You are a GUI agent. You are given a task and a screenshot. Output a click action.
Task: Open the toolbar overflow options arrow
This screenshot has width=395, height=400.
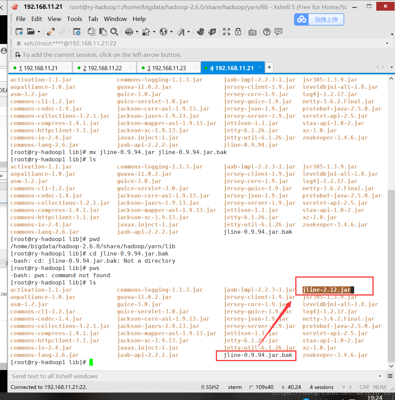coord(392,34)
